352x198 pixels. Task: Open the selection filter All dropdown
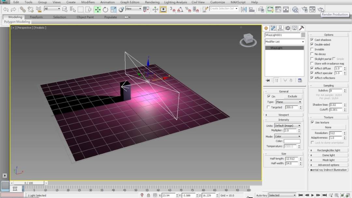pos(52,9)
